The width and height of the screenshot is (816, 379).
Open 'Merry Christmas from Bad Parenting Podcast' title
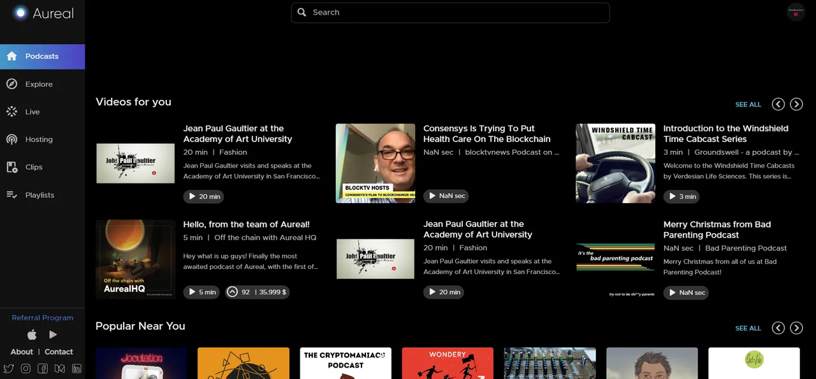(717, 229)
